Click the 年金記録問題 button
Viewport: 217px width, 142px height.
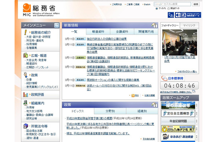click(178, 121)
